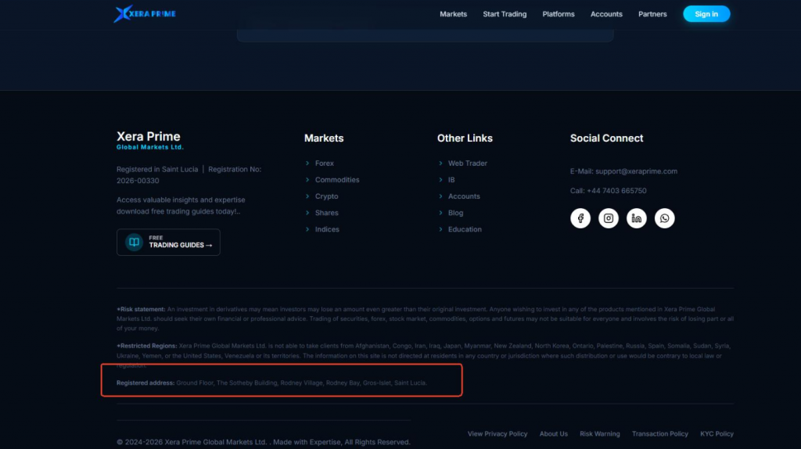This screenshot has height=449, width=801.
Task: Click the chevron next to Blog
Action: [440, 213]
